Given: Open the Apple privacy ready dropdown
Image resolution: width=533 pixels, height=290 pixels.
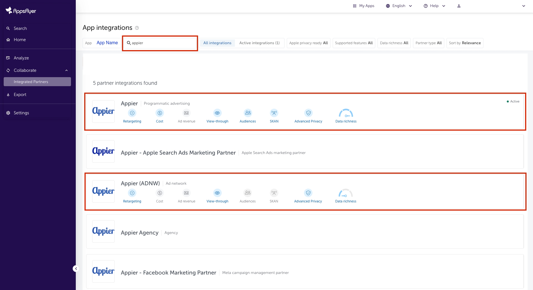Looking at the screenshot, I should pyautogui.click(x=308, y=43).
